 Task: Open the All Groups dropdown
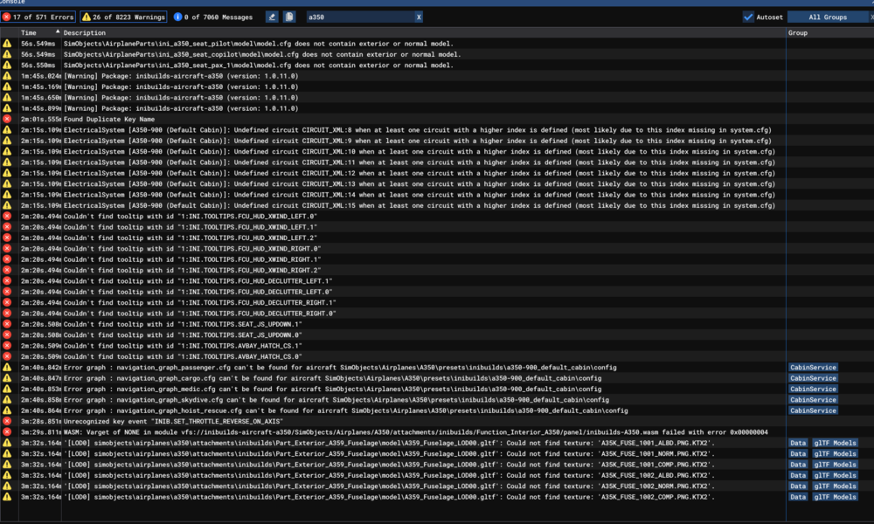pyautogui.click(x=828, y=17)
